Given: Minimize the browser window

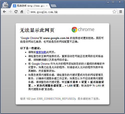Looking at the screenshot, I should click(108, 2).
